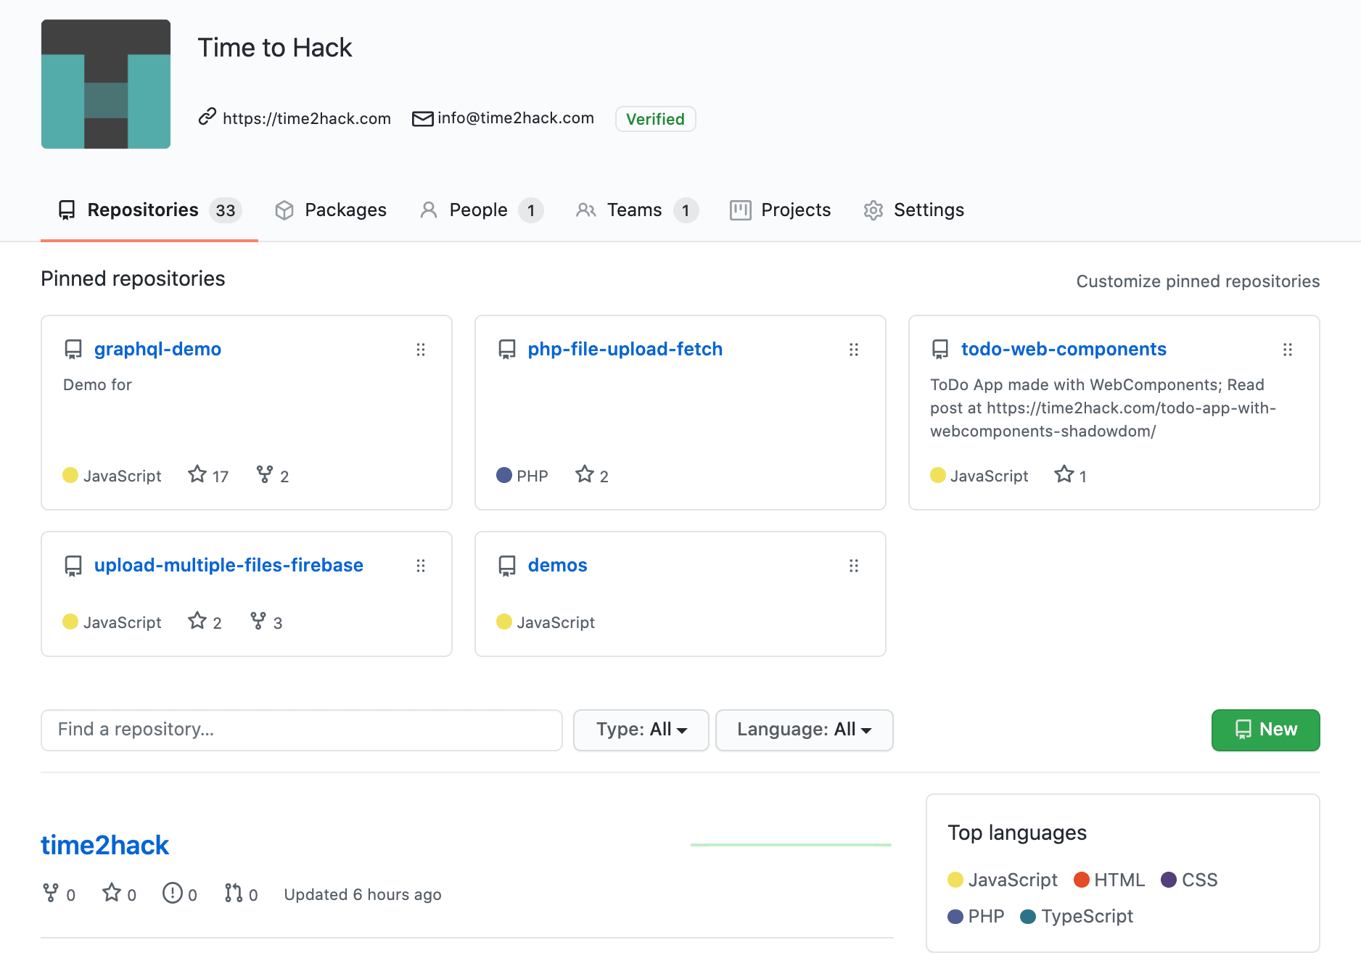Screen dimensions: 1361x966
Task: Open the time2hack repository in the list
Action: pos(104,845)
